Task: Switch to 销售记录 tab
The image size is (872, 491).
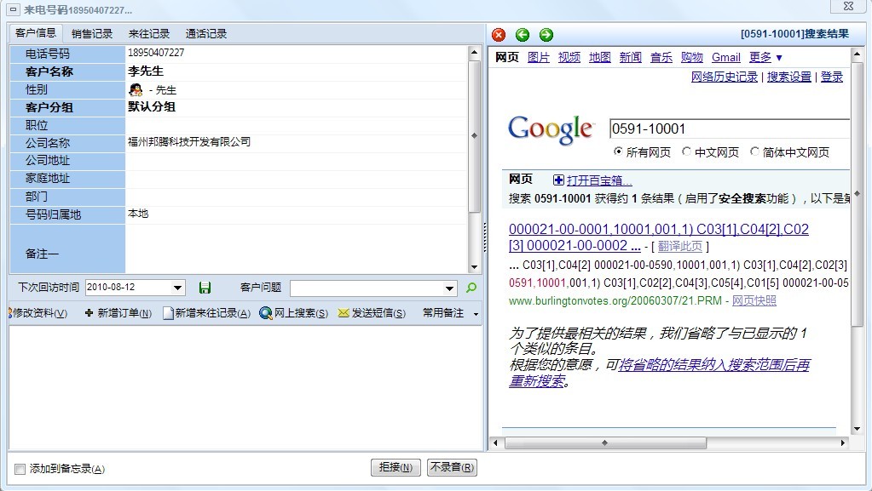Action: click(92, 34)
